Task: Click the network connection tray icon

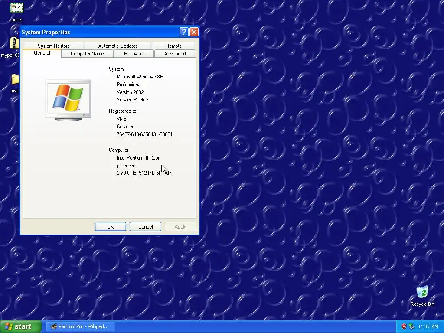Action: point(412,326)
